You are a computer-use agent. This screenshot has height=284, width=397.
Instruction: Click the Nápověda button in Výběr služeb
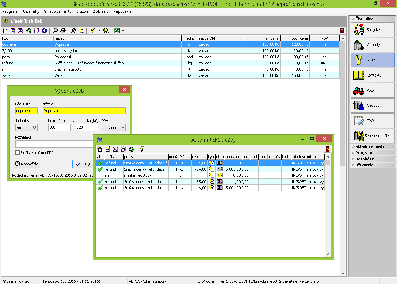tap(26, 164)
